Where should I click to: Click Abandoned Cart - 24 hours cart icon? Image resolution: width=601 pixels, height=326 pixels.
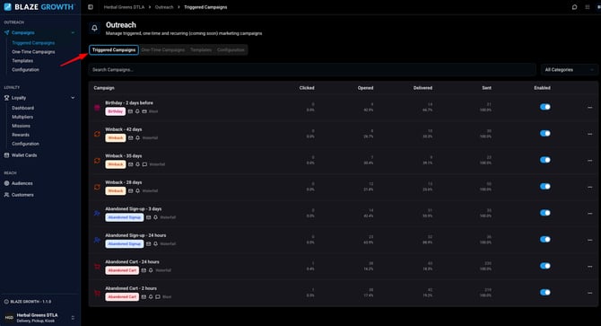pos(98,267)
